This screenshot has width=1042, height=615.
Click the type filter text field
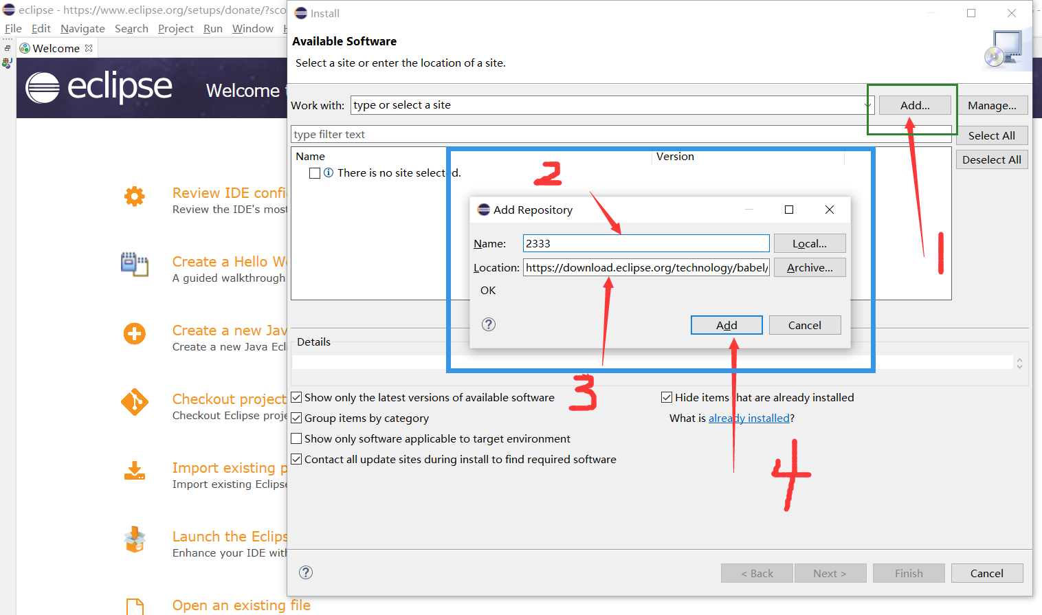click(621, 134)
